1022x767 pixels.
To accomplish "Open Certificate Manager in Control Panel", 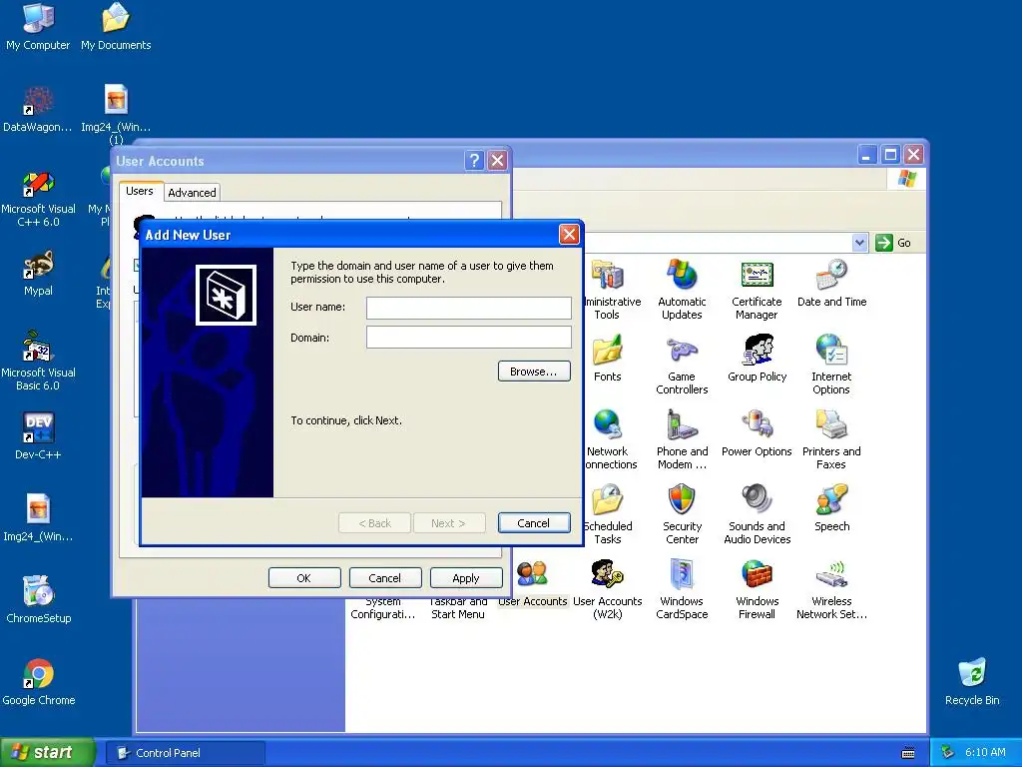I will [x=757, y=289].
